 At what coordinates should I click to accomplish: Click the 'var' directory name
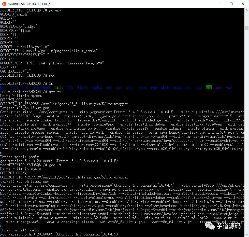point(229,88)
